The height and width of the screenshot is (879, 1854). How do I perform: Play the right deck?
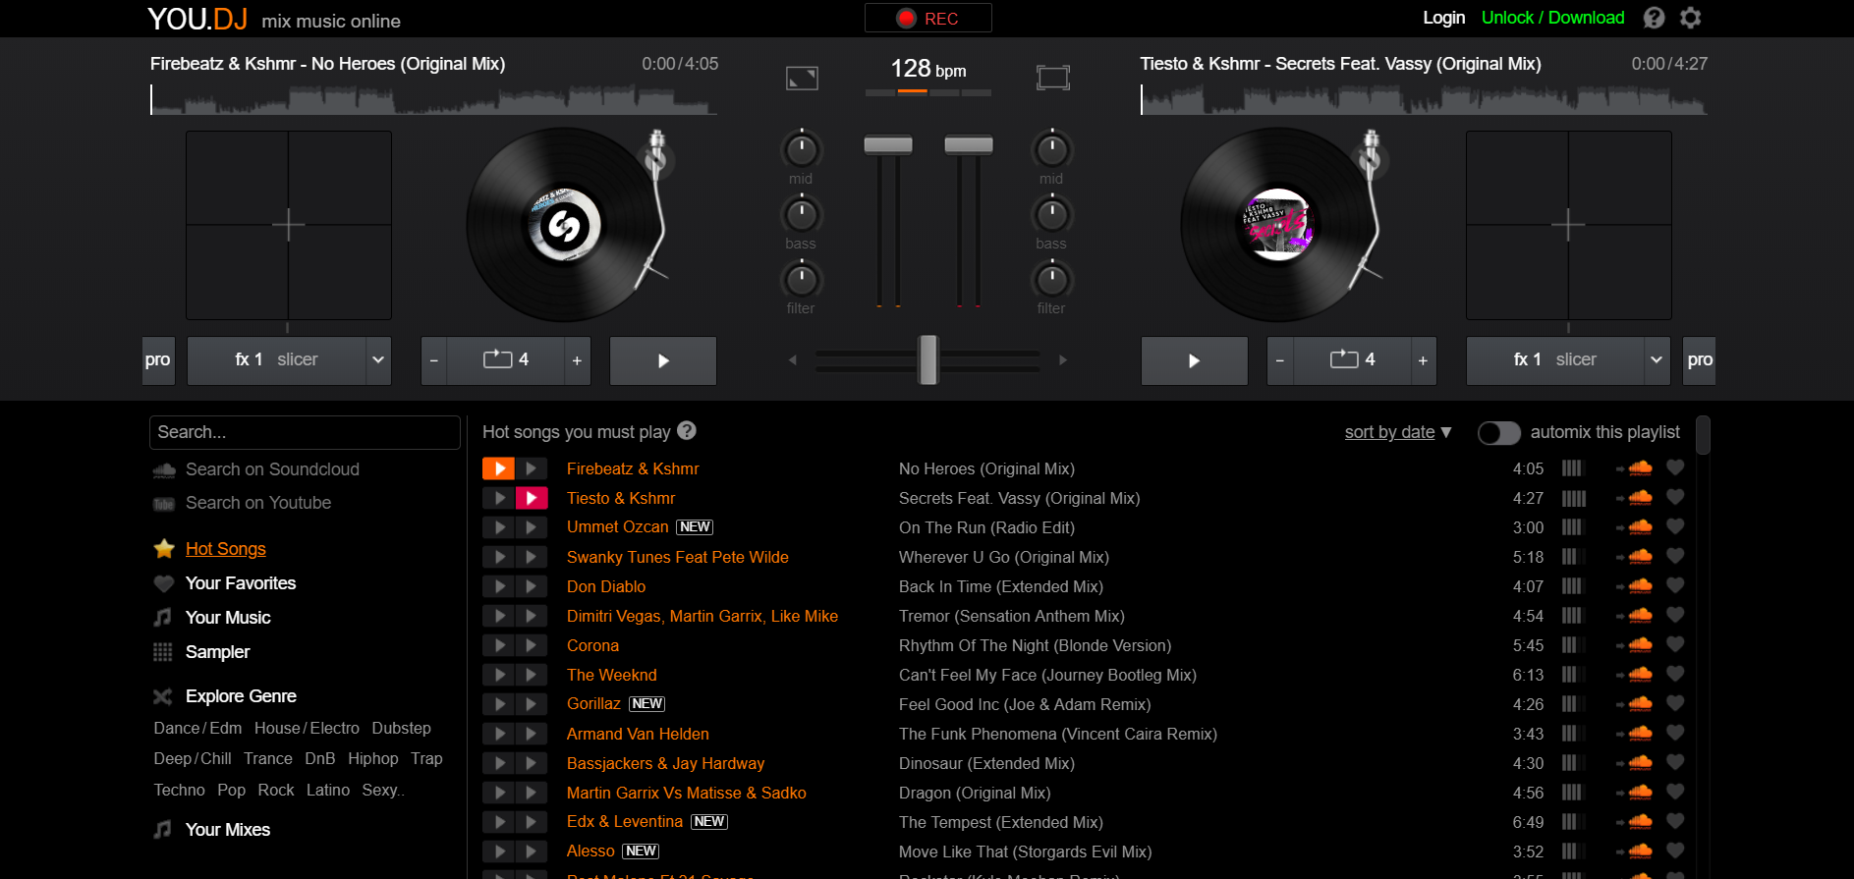point(1194,360)
